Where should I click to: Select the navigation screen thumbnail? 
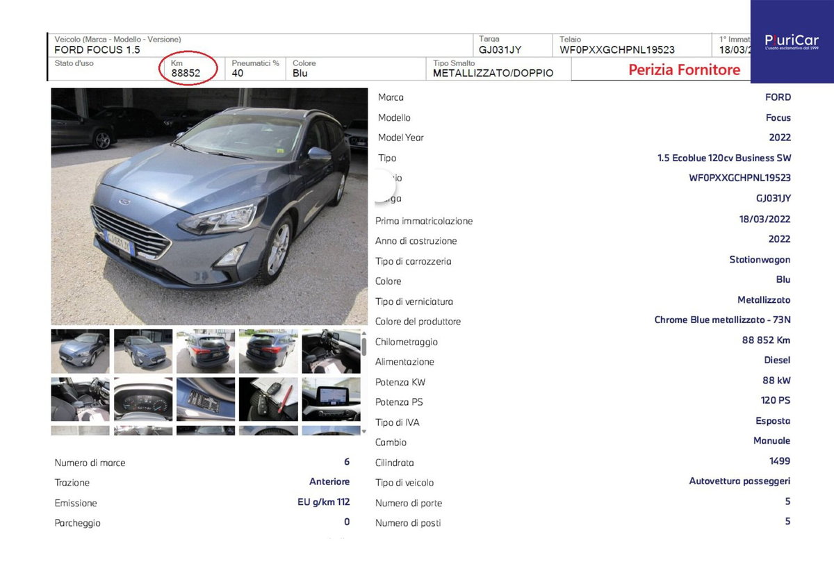331,399
